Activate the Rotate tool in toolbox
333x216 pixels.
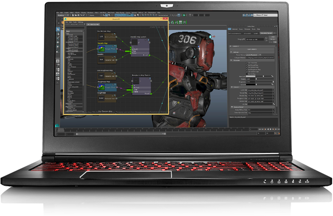[x=58, y=47]
